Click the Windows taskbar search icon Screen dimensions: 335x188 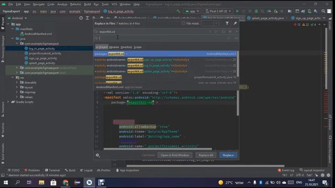coord(17,182)
